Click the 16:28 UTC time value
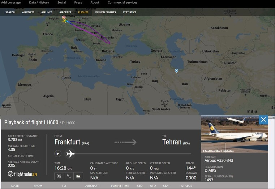This screenshot has height=189, width=275. tap(63, 168)
